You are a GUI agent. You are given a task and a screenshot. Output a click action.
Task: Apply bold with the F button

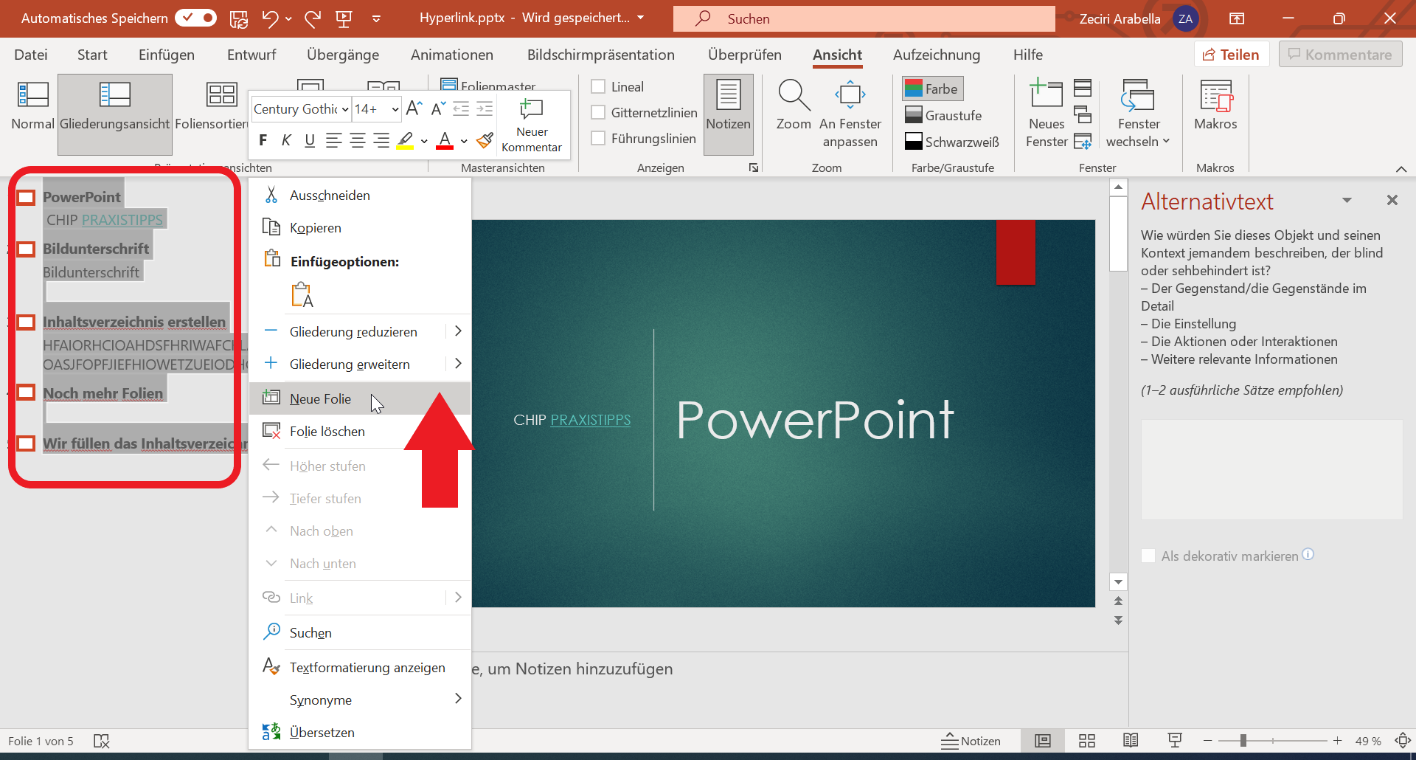[x=263, y=140]
